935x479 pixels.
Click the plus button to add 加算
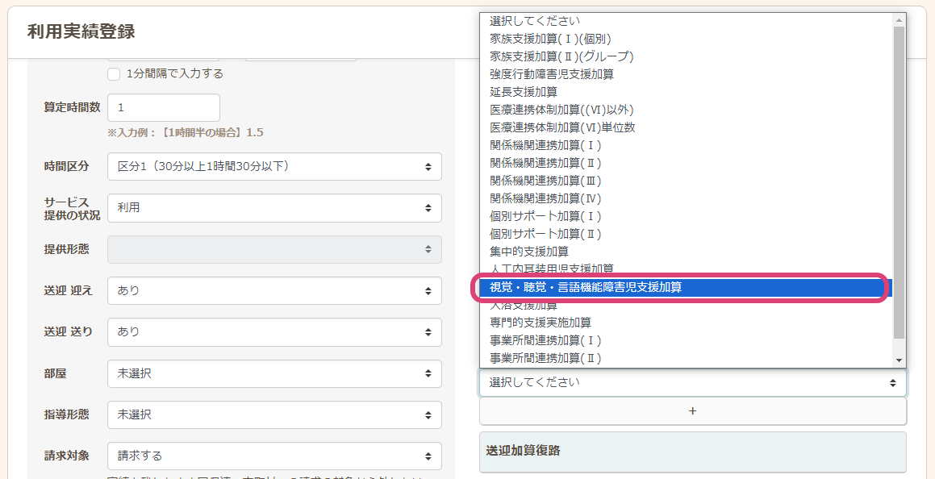coord(692,410)
